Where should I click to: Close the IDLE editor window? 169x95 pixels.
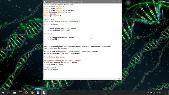[119, 2]
